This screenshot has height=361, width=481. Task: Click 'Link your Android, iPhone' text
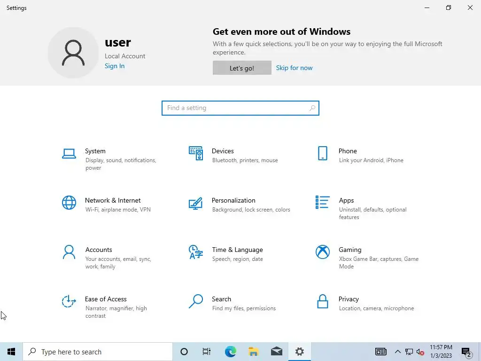coord(371,160)
